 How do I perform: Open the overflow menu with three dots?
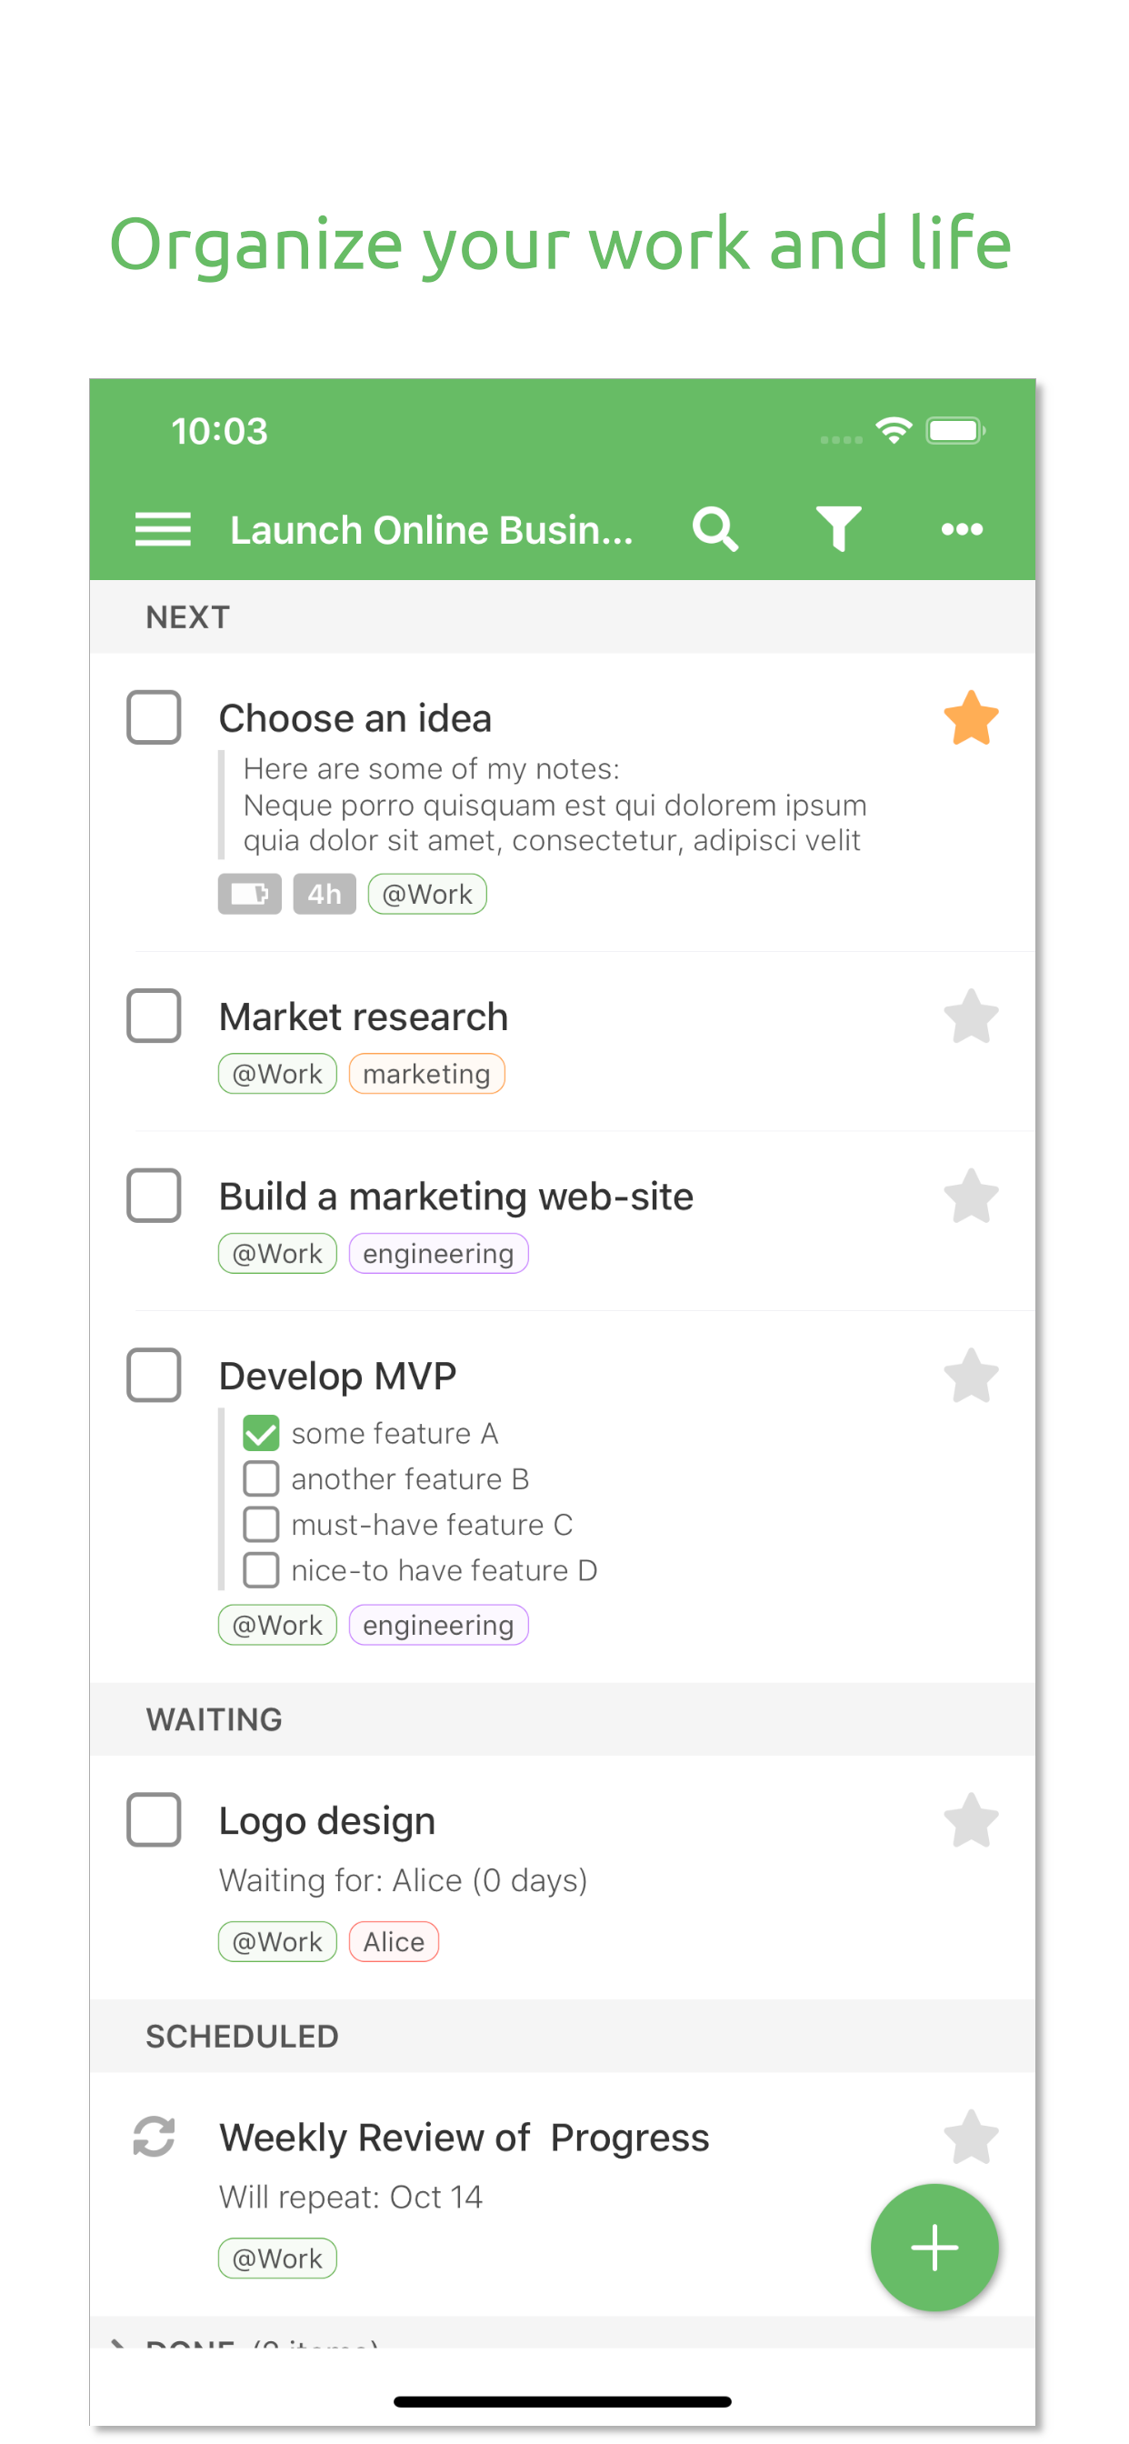(961, 529)
